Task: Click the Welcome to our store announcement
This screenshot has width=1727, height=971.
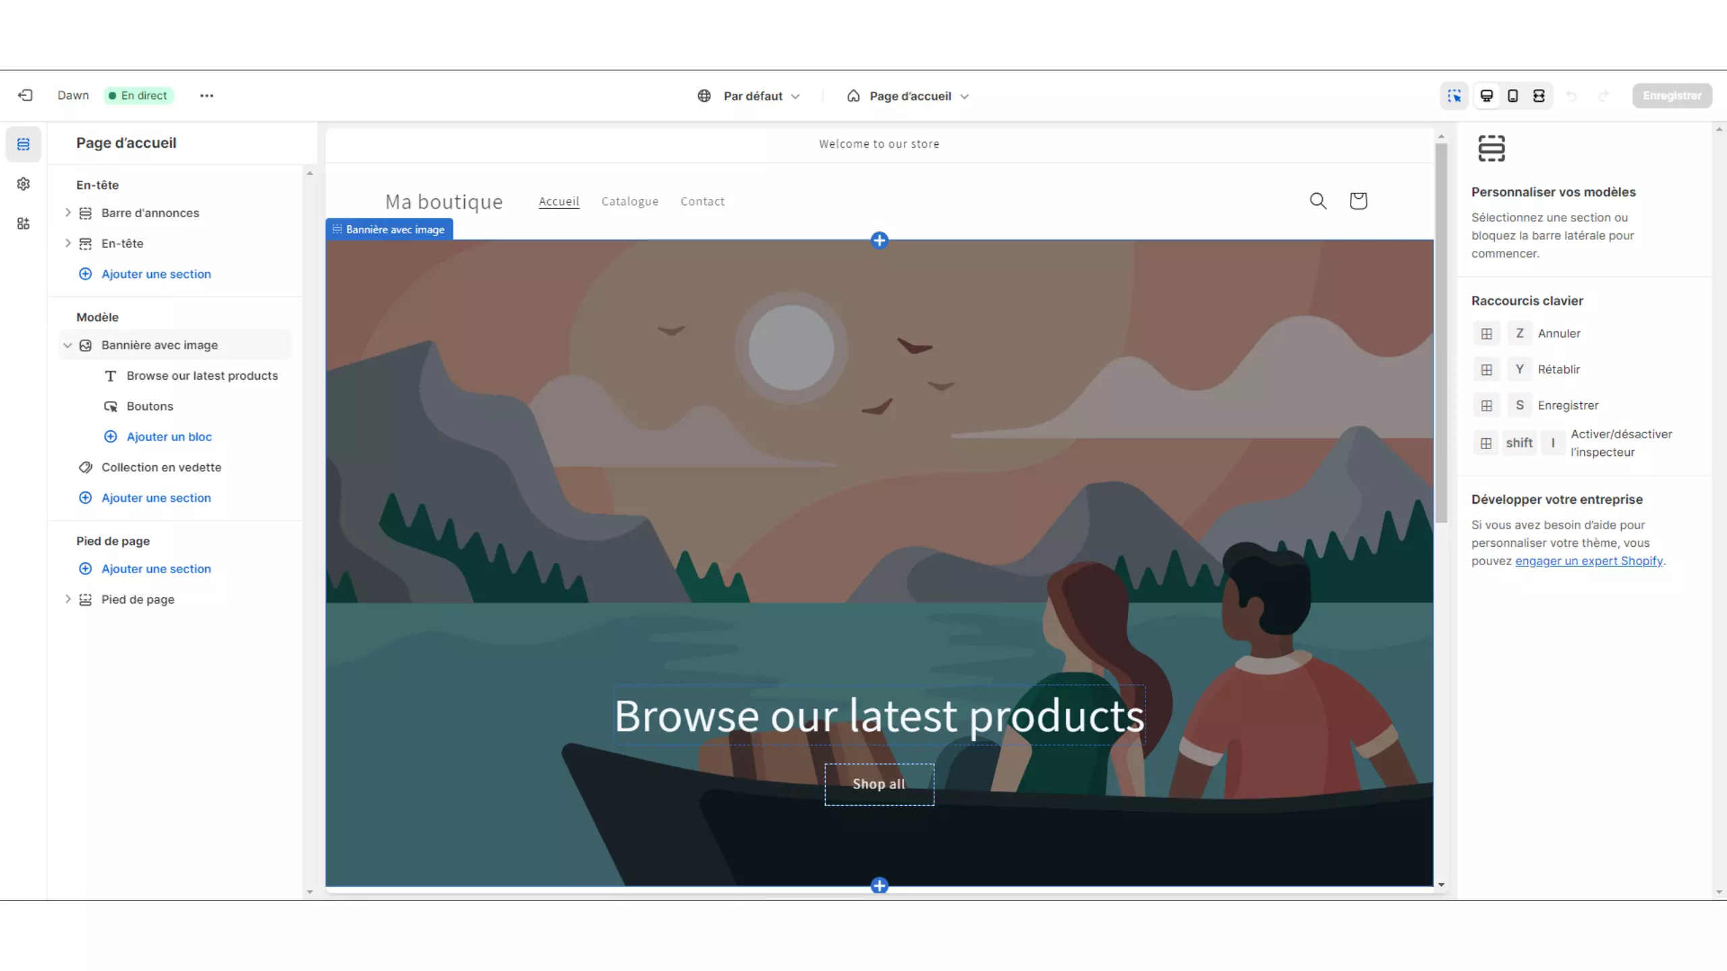Action: pyautogui.click(x=879, y=144)
